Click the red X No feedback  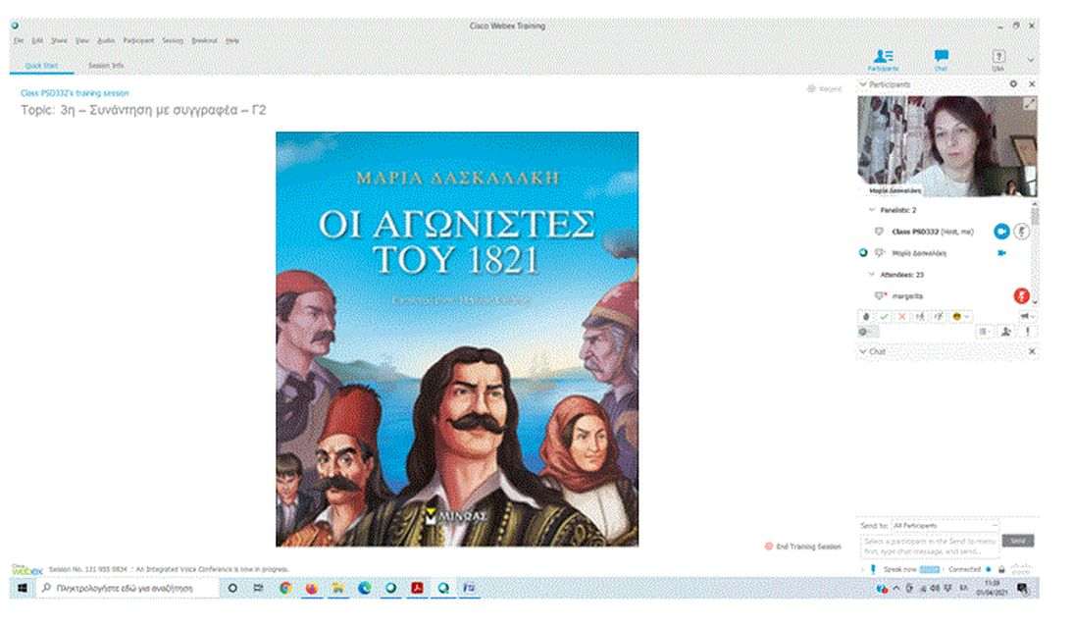tap(902, 316)
